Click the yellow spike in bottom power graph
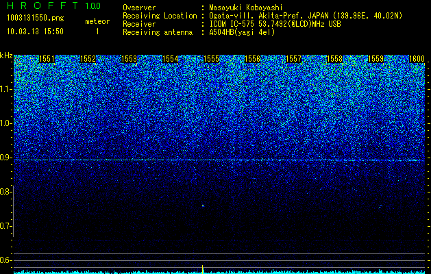 tap(203, 269)
